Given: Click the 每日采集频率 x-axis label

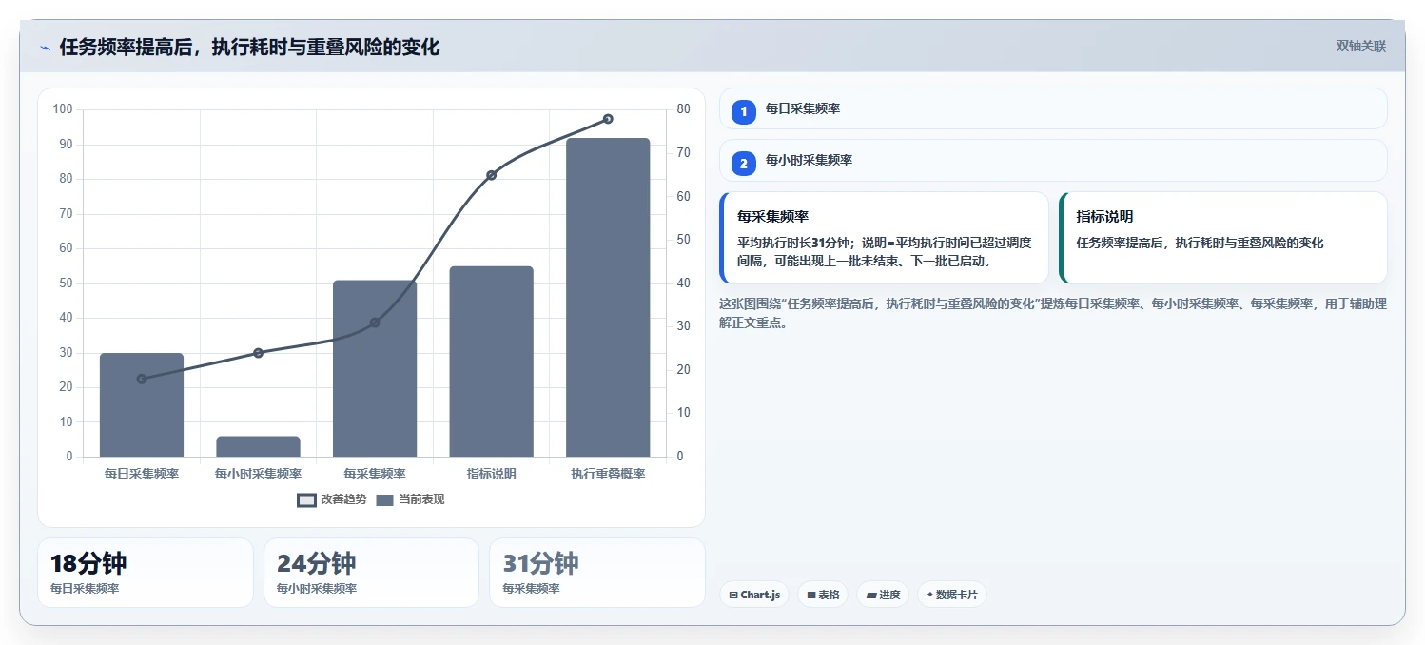Looking at the screenshot, I should click(x=142, y=474).
